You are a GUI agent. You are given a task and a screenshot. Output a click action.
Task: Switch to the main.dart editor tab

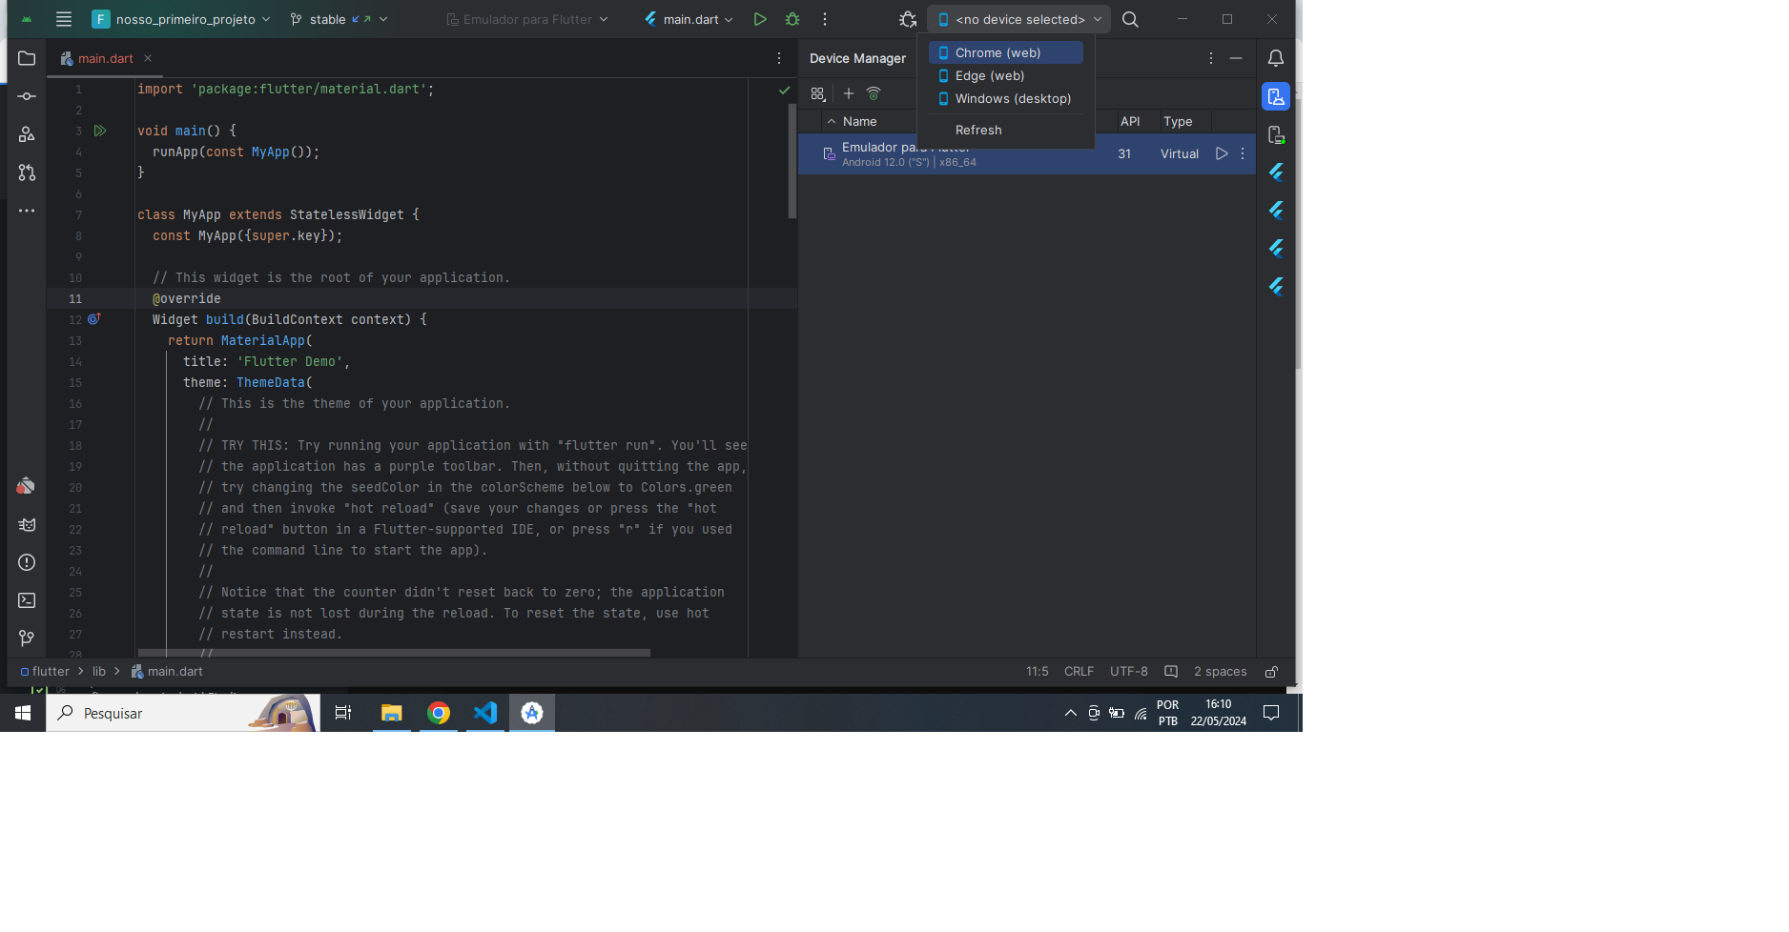[x=105, y=58]
